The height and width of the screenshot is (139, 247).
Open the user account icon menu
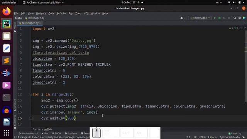pos(183,18)
